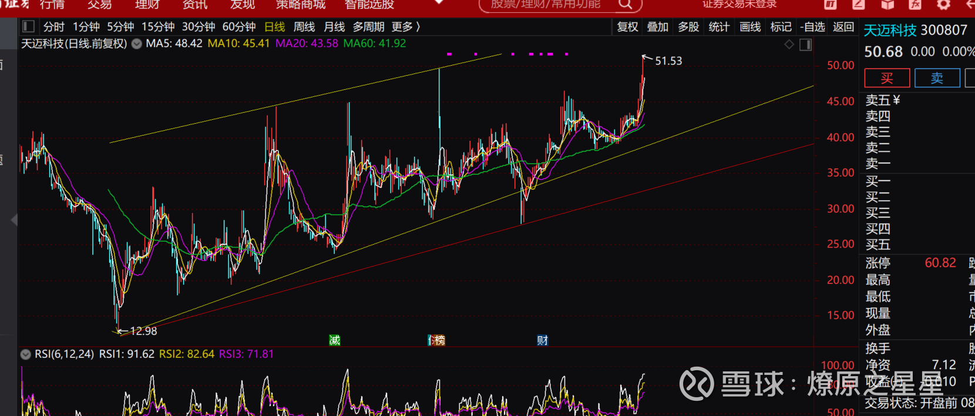Click the RSI3: 71.81 value label

[247, 354]
